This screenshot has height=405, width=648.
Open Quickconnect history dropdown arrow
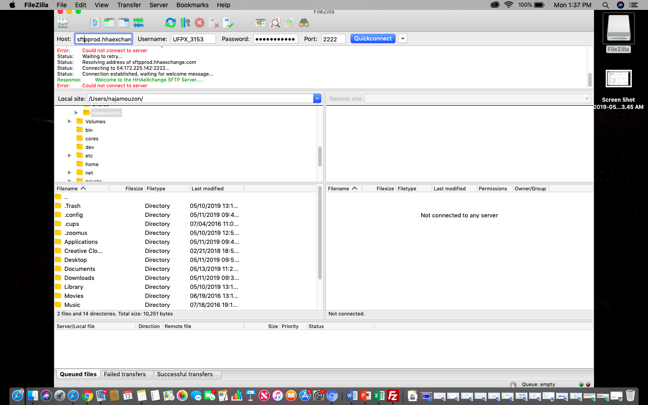point(403,39)
